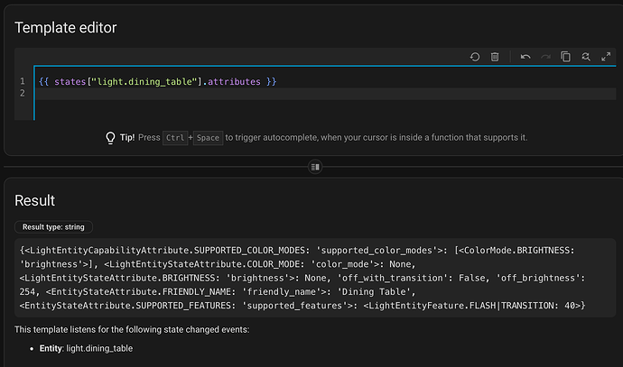Clear the template with trash icon
Image resolution: width=623 pixels, height=367 pixels.
pos(495,57)
